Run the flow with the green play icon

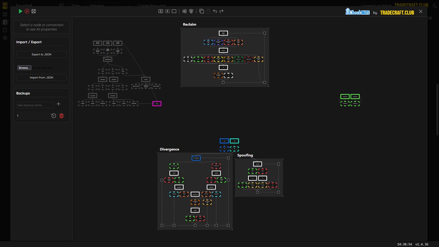pos(21,11)
